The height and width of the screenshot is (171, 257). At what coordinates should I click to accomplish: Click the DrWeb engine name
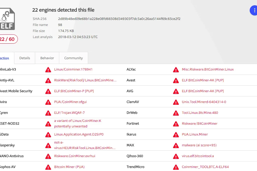pos(132,113)
